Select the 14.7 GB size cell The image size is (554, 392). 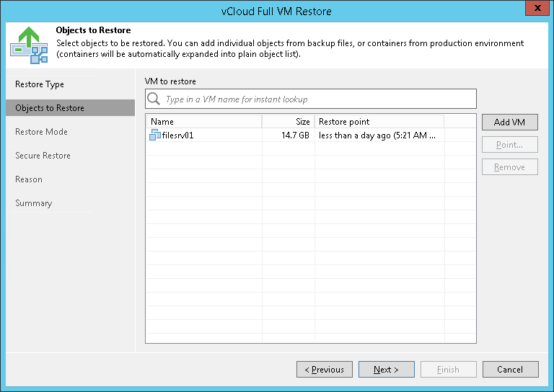(296, 135)
